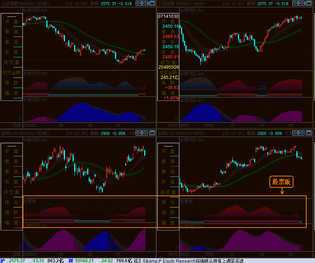Click 60分 period label below 豆粕1101 chart
Image resolution: width=315 pixels, height=263 pixels.
pyautogui.click(x=173, y=254)
